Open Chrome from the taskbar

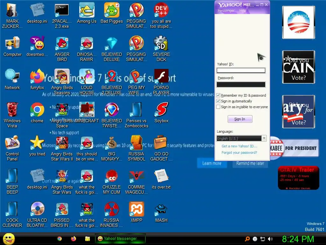tap(60, 239)
